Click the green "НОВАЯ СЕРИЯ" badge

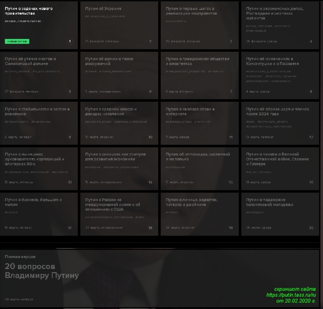(17, 41)
